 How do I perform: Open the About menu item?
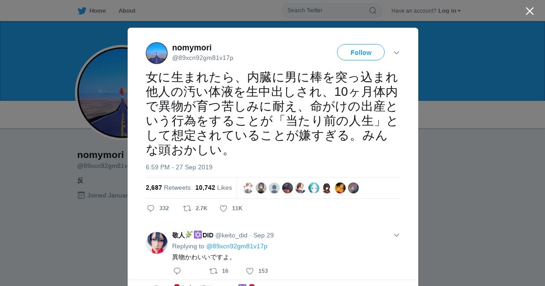[x=127, y=11]
